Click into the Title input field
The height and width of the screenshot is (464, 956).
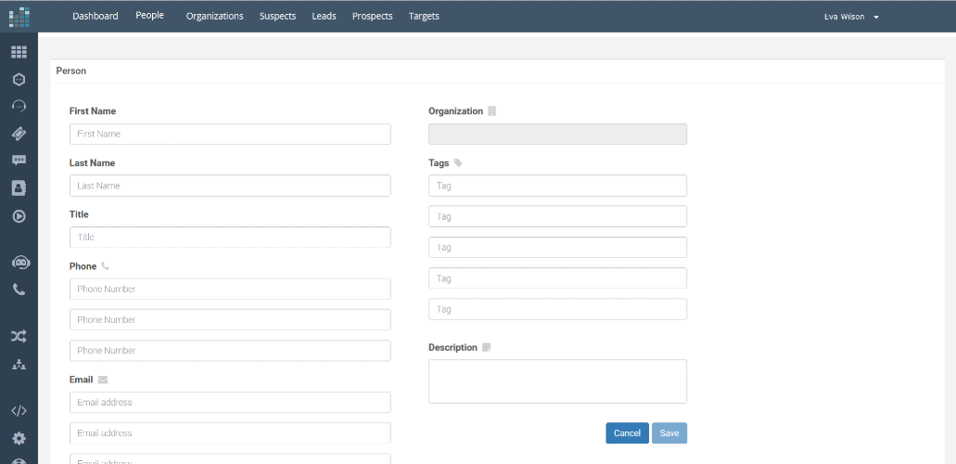pyautogui.click(x=230, y=237)
